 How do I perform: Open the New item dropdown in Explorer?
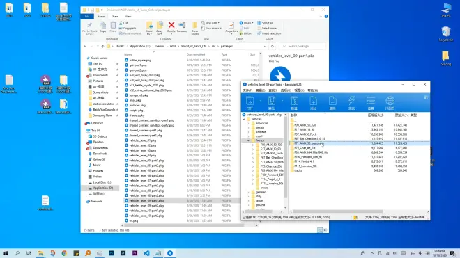pos(210,23)
